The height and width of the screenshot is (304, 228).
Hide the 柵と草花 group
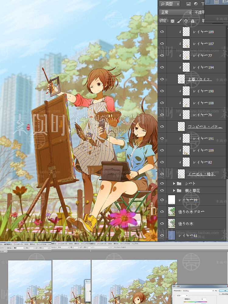162,190
